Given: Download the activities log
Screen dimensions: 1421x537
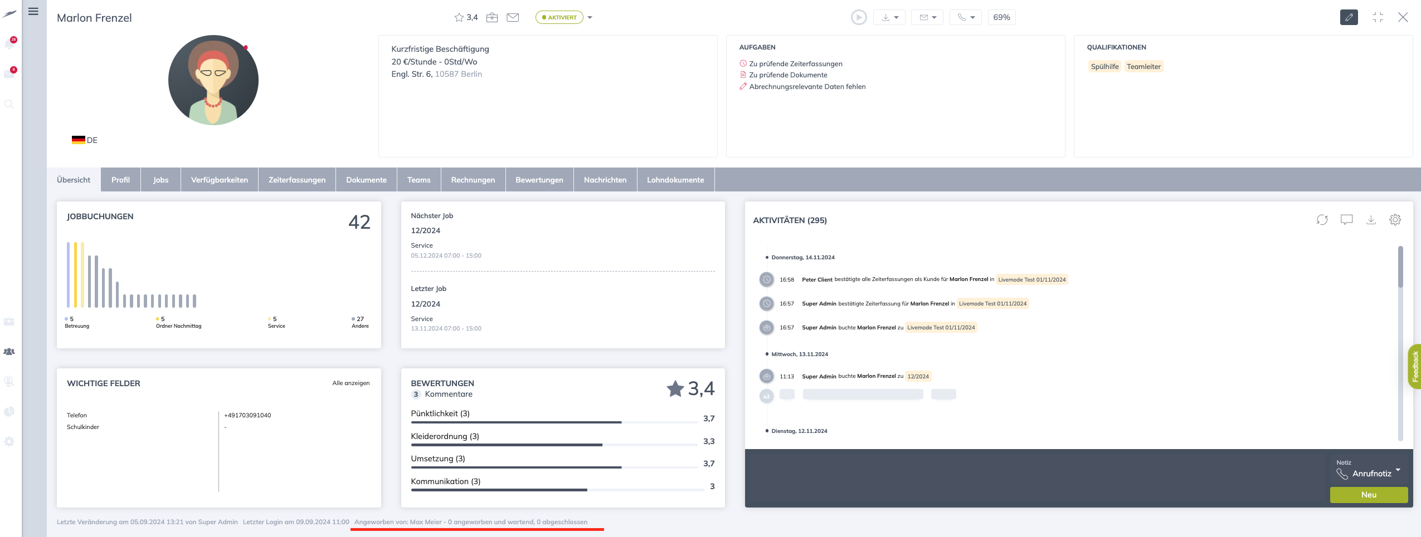Looking at the screenshot, I should tap(1371, 220).
